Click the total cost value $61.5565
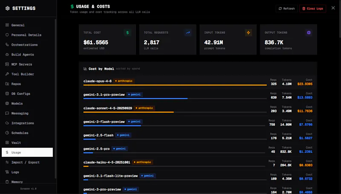This screenshot has width=341, height=194. [x=95, y=42]
